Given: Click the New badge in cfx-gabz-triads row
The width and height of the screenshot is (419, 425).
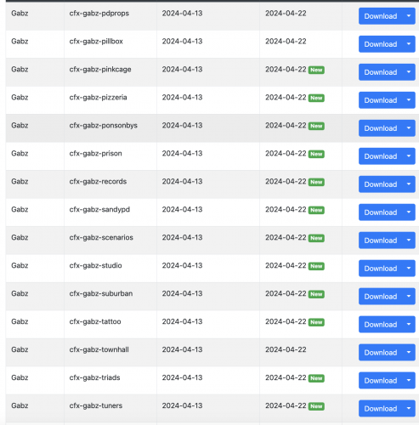Looking at the screenshot, I should (x=316, y=378).
